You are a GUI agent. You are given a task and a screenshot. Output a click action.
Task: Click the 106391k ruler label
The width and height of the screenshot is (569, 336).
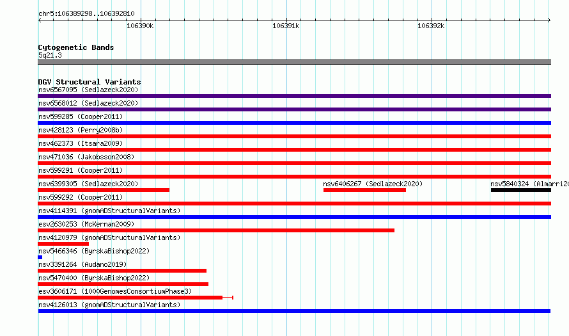[x=286, y=26]
